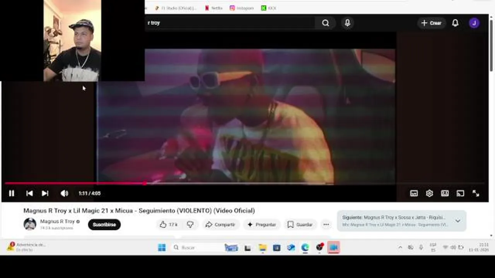Click the video title text

(139, 211)
